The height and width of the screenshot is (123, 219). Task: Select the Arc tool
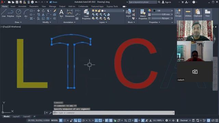click(x=26, y=13)
